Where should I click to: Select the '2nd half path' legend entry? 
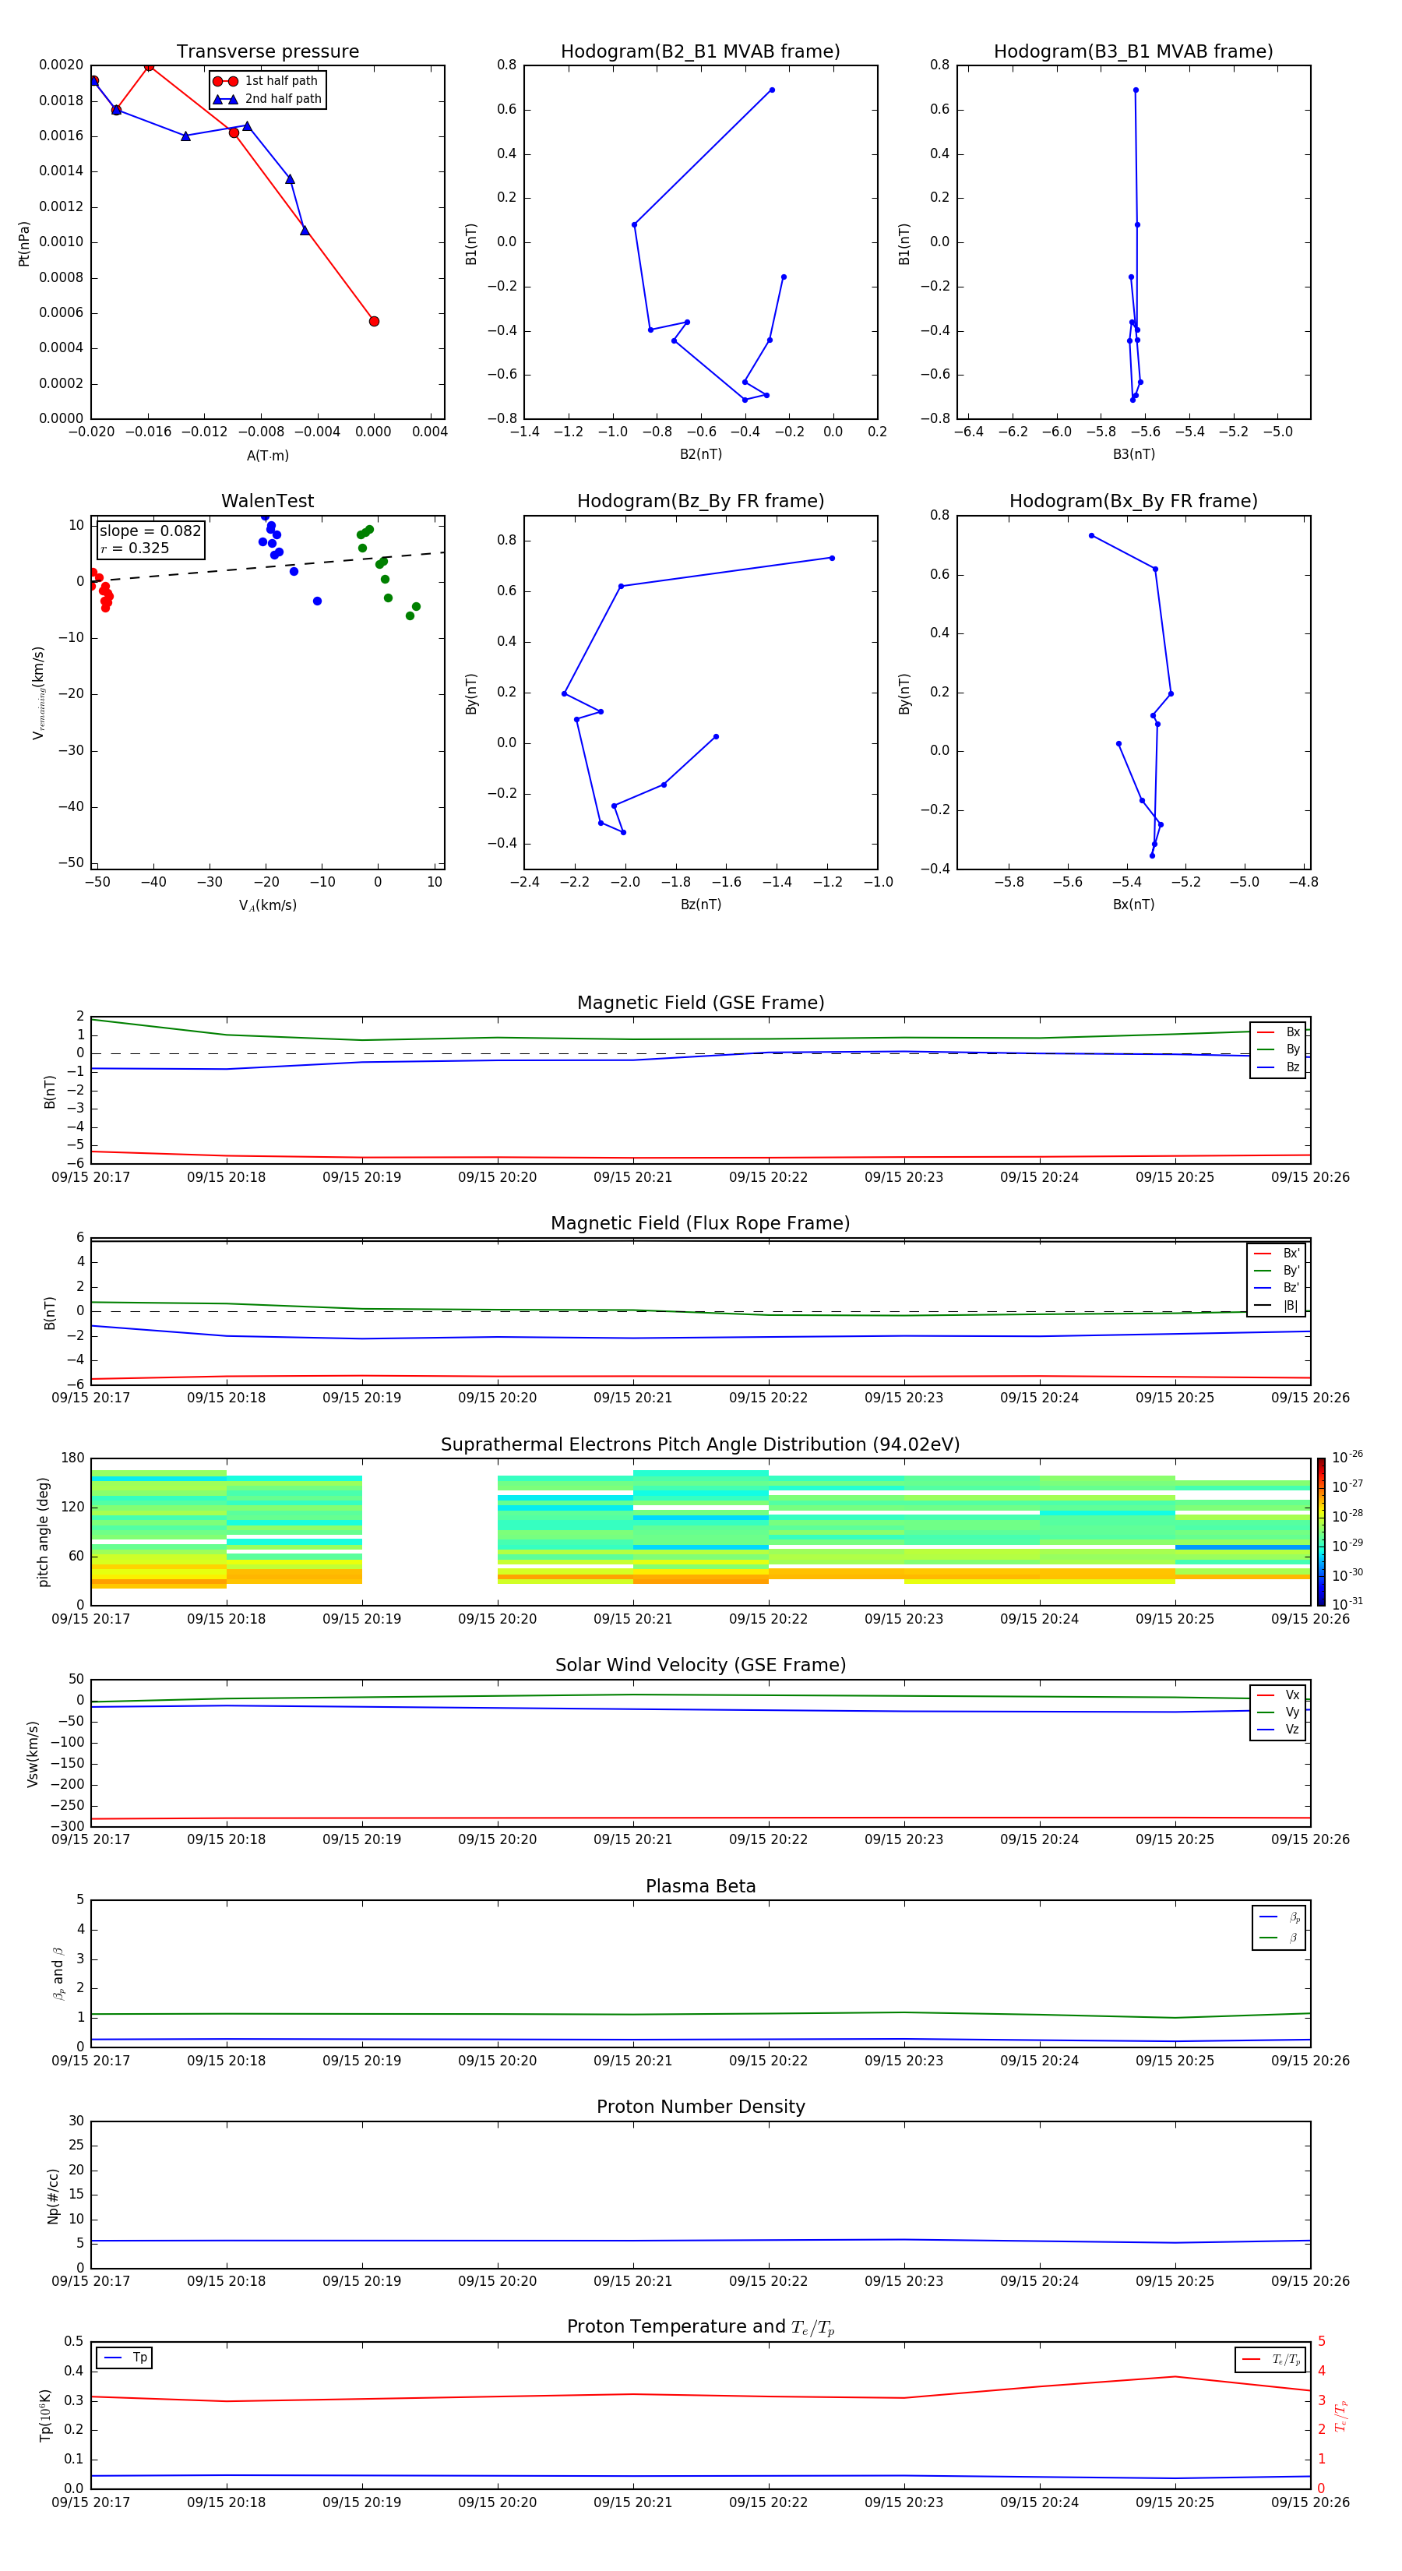coord(266,99)
